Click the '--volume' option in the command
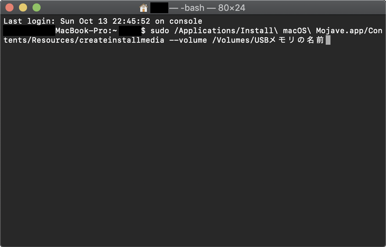 tap(188, 40)
